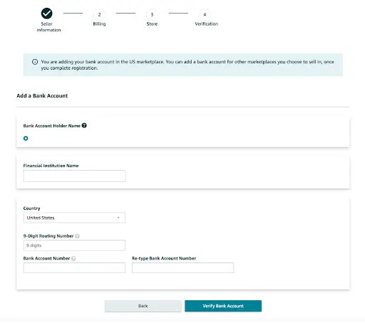Select the Bank Account Holder Name radio button
365x325 pixels.
pyautogui.click(x=26, y=138)
